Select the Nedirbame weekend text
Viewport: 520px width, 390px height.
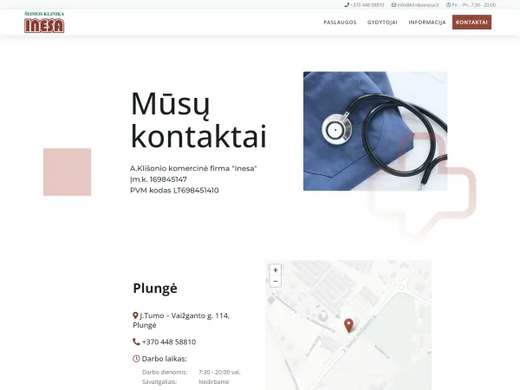click(x=213, y=381)
